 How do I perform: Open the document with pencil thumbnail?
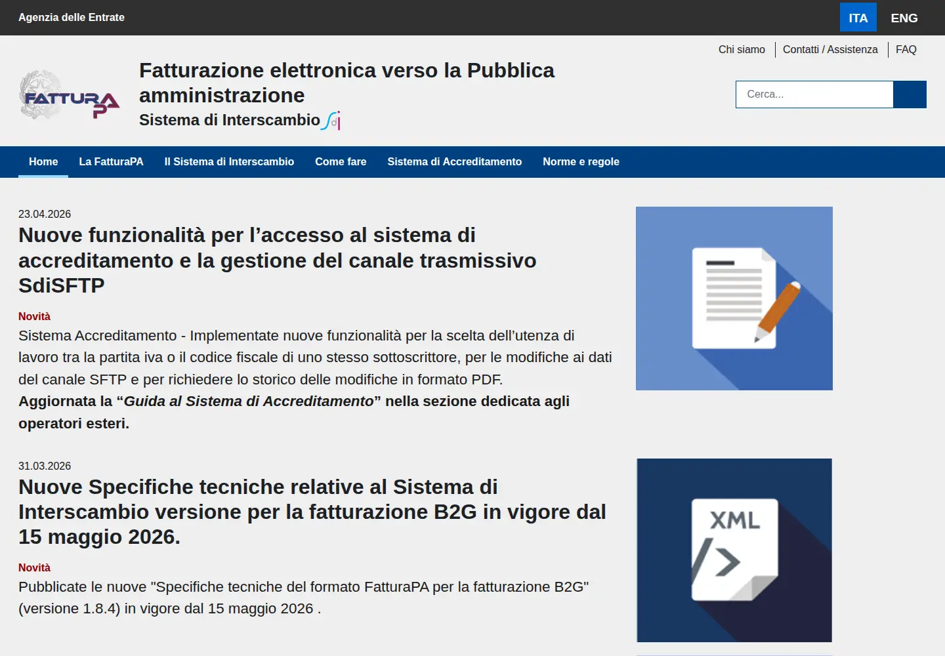click(x=734, y=298)
